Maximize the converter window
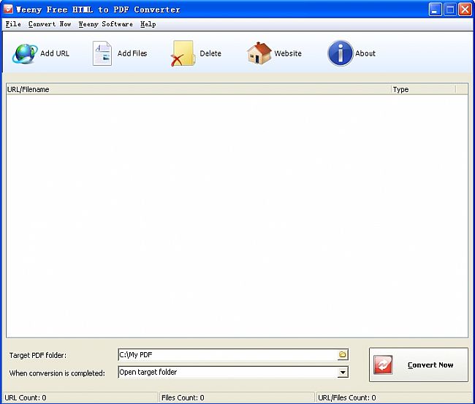The width and height of the screenshot is (475, 404). click(x=450, y=9)
